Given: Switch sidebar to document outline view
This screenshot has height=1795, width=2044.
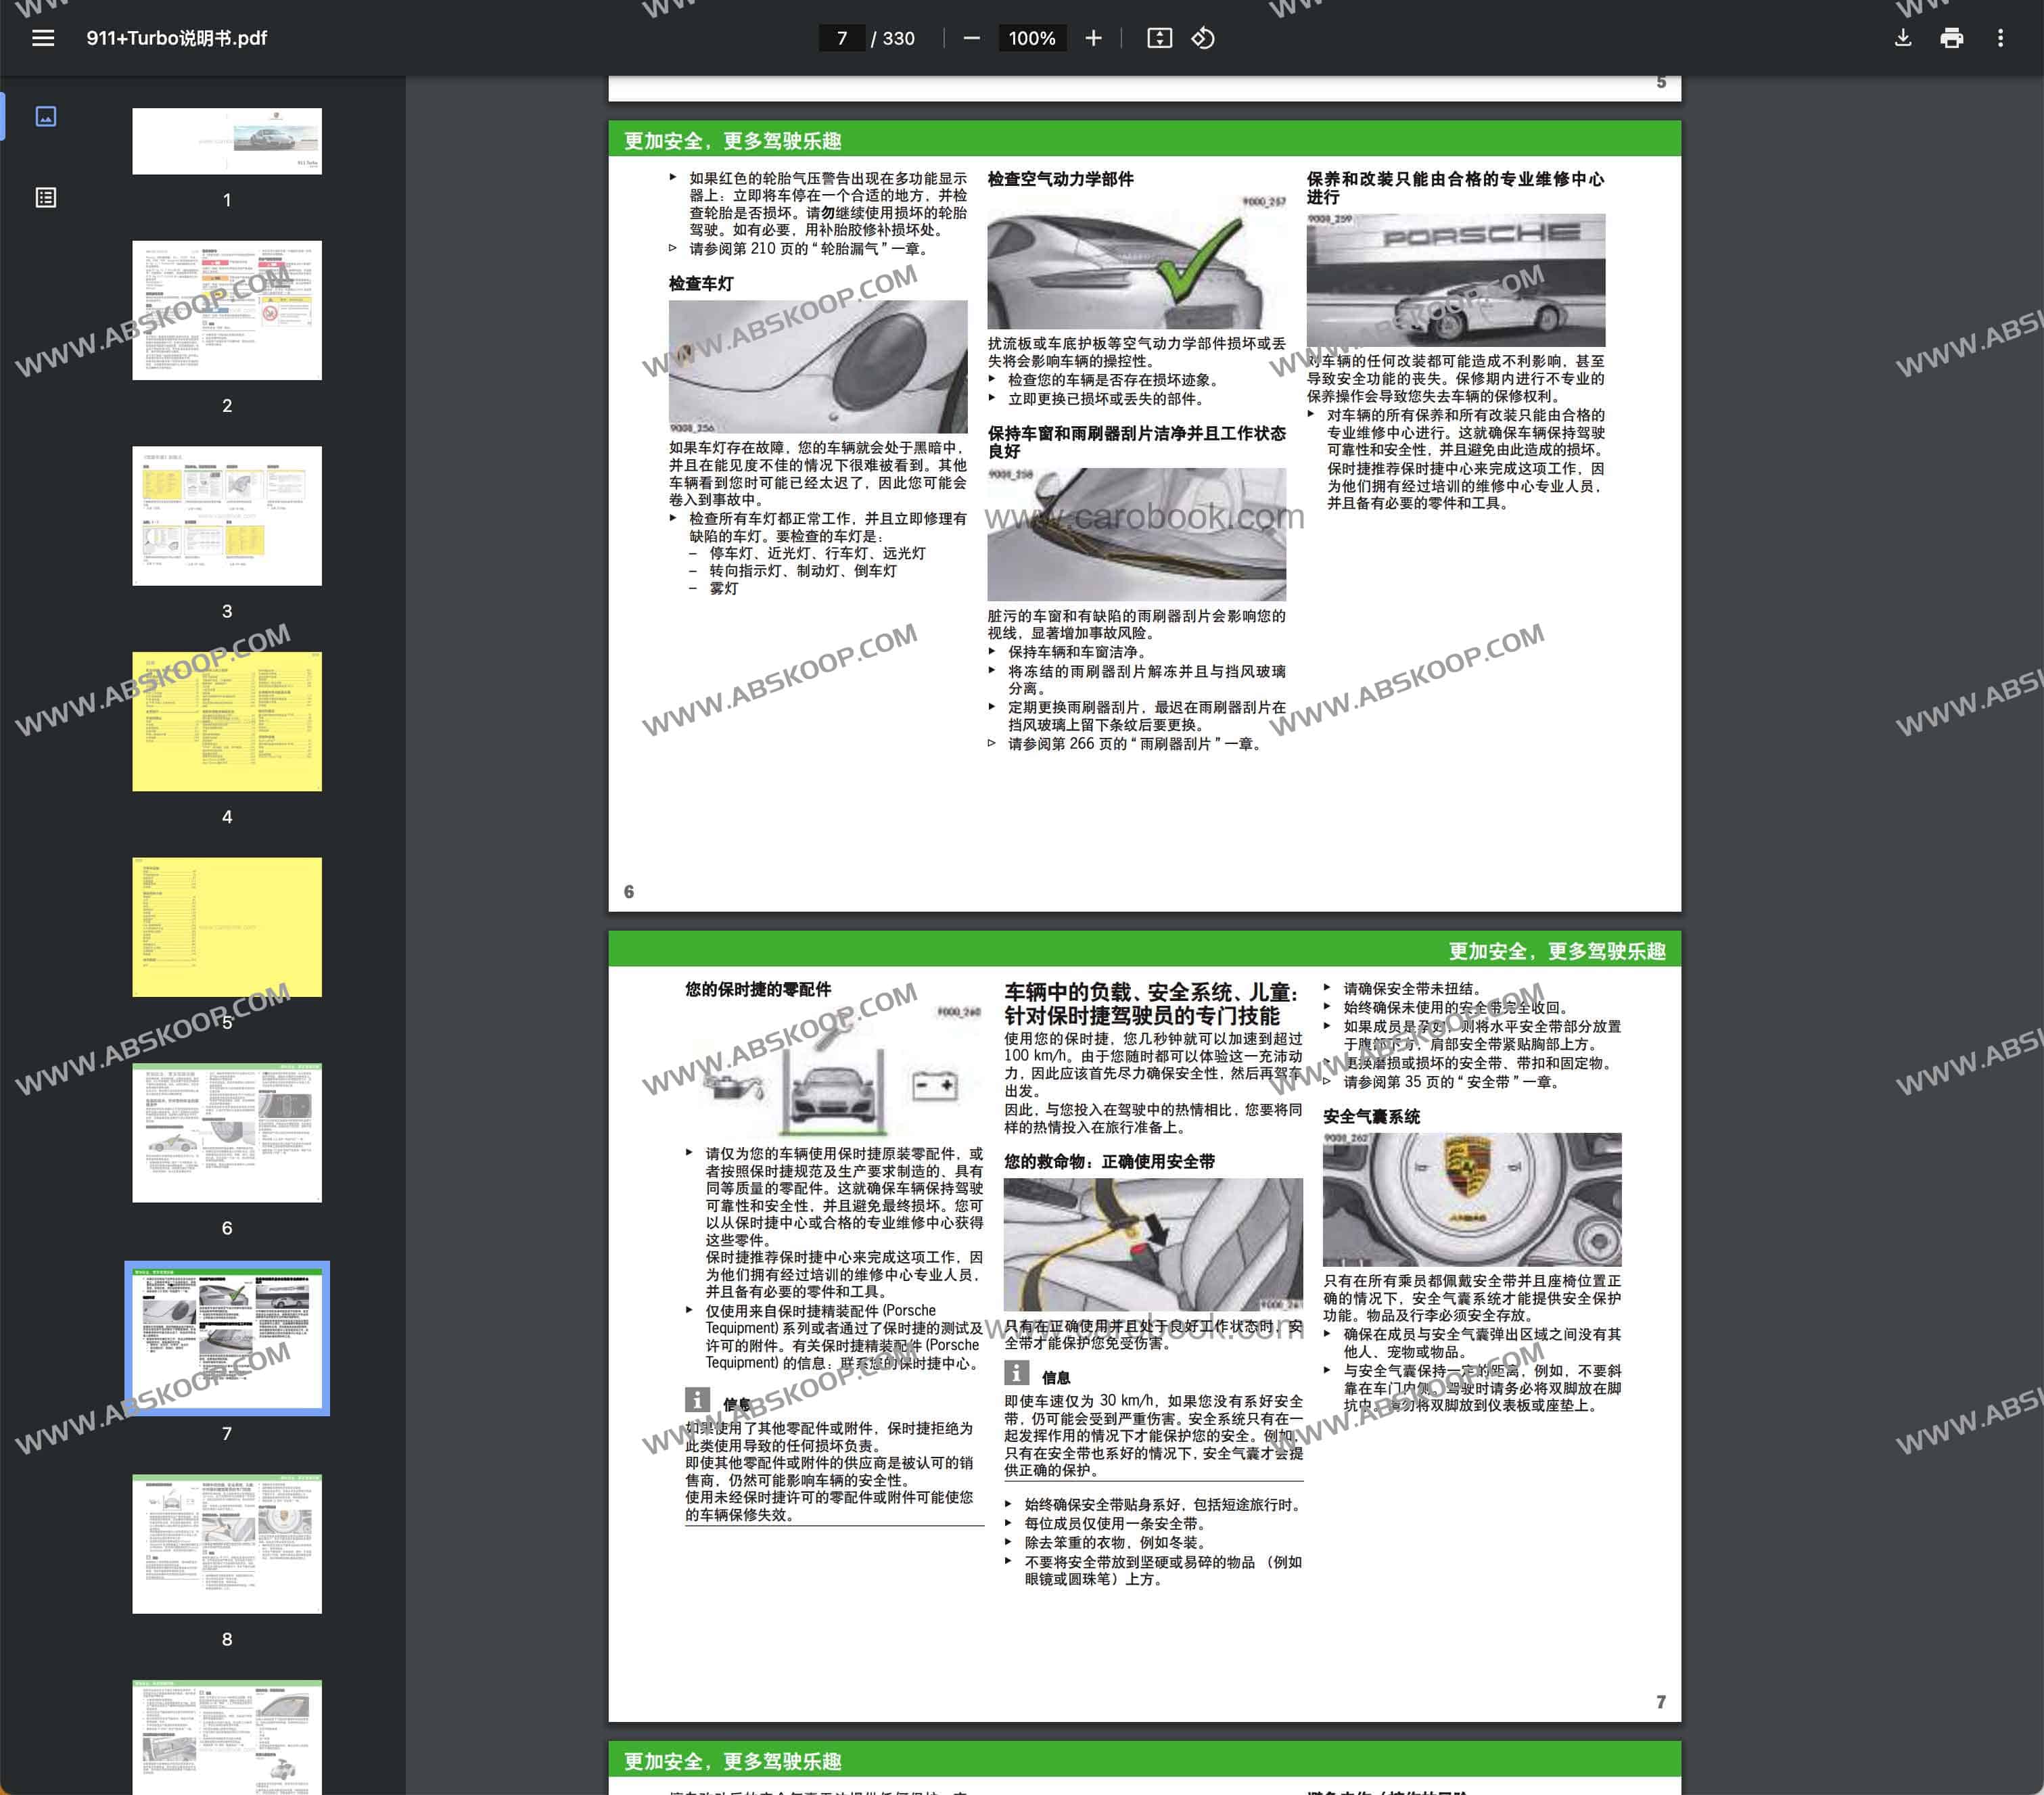Looking at the screenshot, I should pos(46,197).
